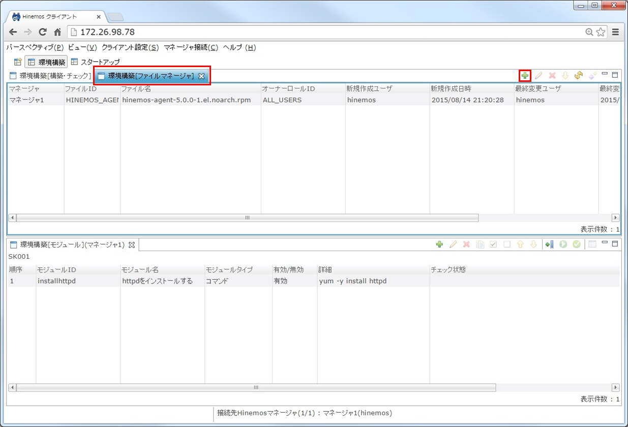The height and width of the screenshot is (427, 628).
Task: Click the 2015/08/14 21:20:28 cell
Action: (472, 100)
